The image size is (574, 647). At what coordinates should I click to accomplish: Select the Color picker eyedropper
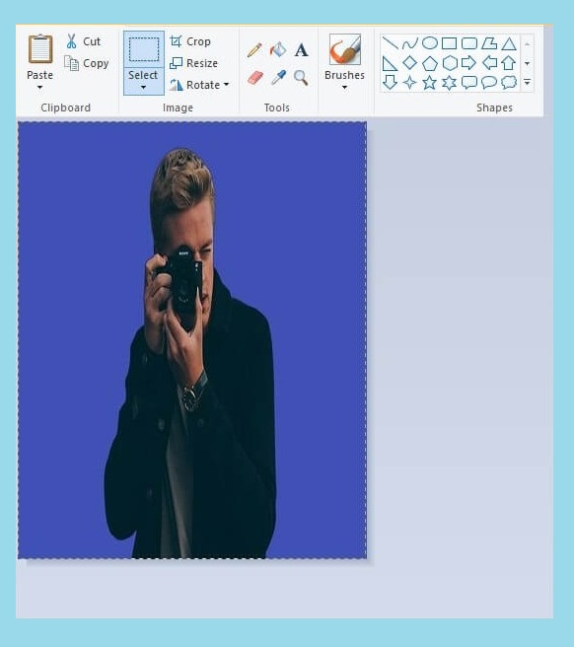point(278,77)
